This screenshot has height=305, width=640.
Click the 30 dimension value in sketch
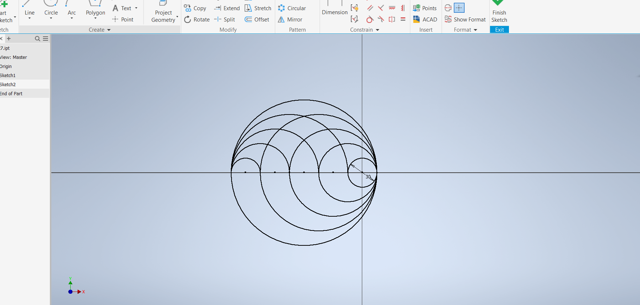point(368,177)
